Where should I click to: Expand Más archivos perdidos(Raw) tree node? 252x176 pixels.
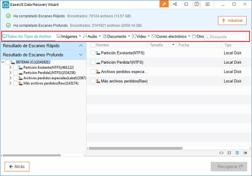click(x=10, y=83)
